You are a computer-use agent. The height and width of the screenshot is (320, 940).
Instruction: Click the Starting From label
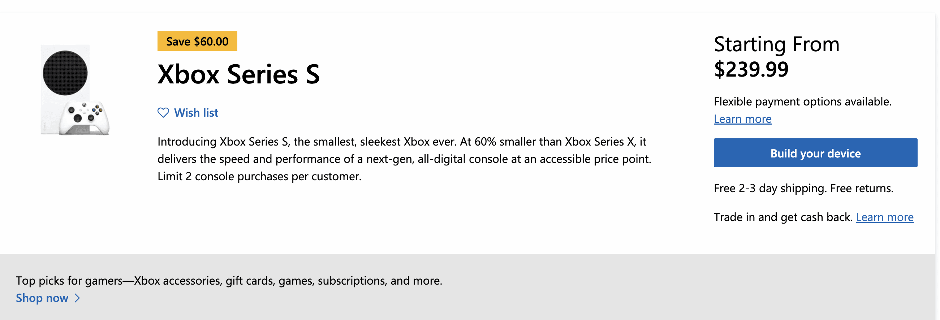click(776, 44)
